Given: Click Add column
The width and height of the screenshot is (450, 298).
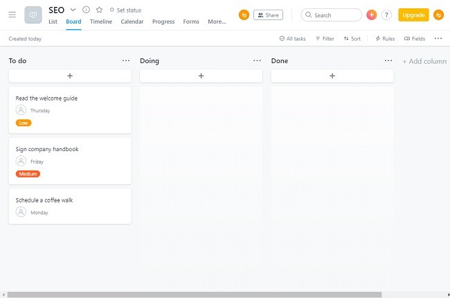Looking at the screenshot, I should point(425,61).
